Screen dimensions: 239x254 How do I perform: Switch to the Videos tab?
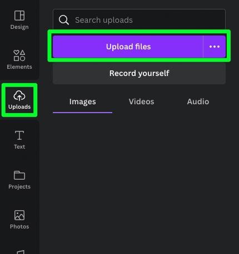[x=141, y=102]
